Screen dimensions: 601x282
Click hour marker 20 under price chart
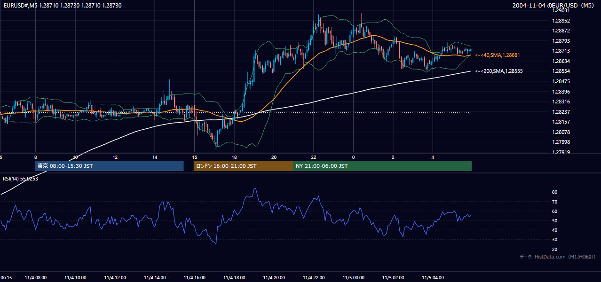tap(274, 157)
